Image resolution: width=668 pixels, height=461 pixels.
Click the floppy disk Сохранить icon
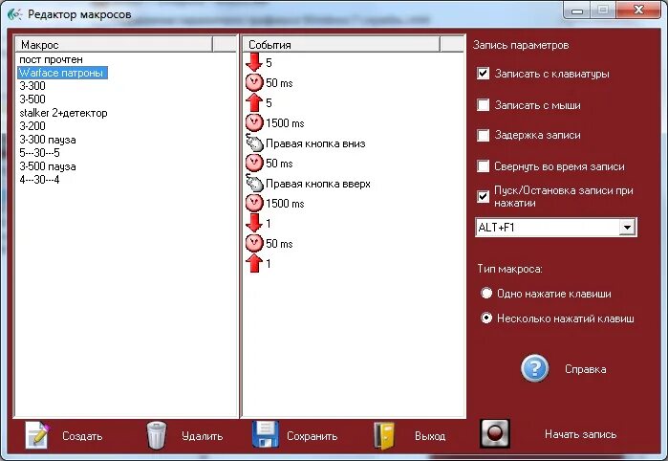[x=265, y=434]
